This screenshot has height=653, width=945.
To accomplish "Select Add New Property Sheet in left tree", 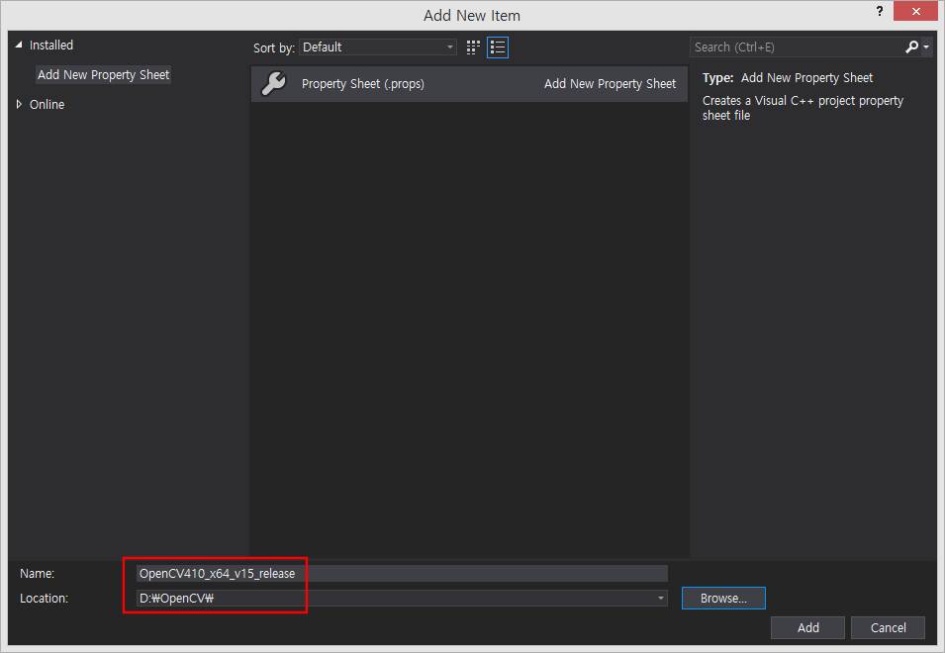I will tap(103, 75).
